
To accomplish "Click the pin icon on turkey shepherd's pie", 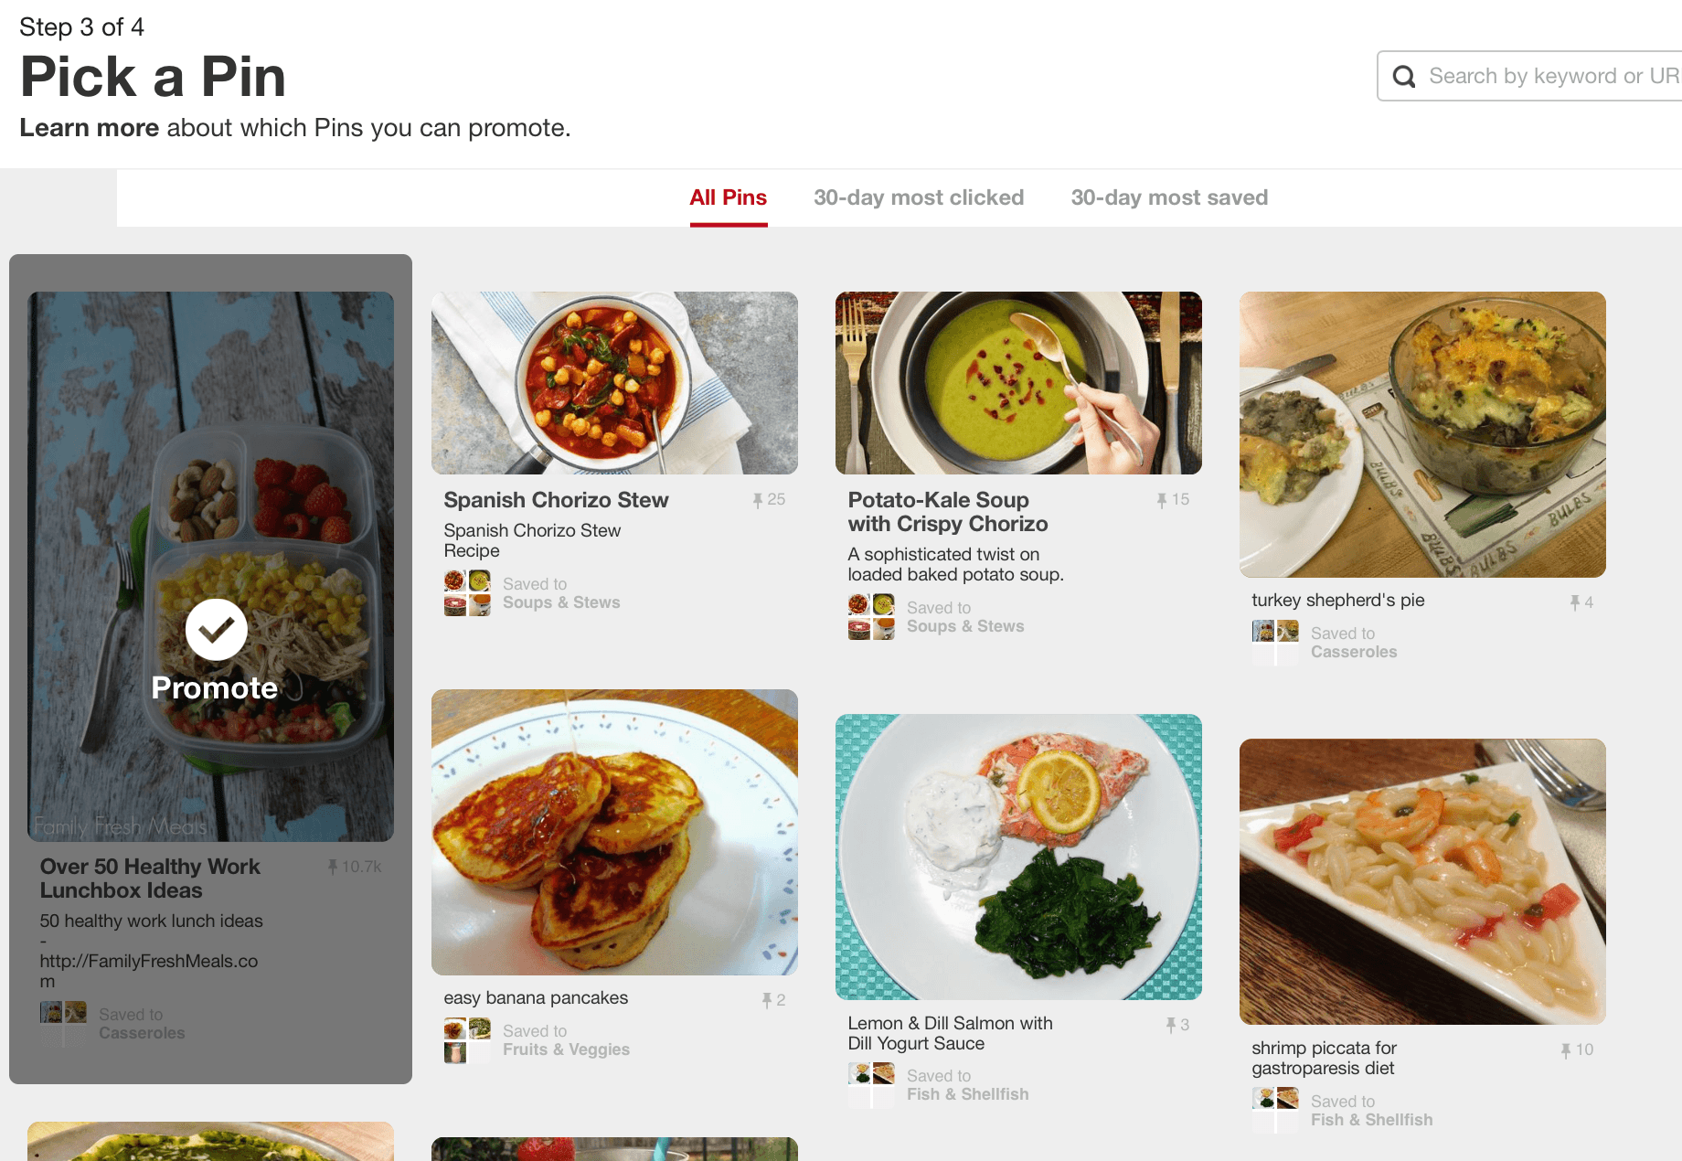I will [x=1573, y=601].
